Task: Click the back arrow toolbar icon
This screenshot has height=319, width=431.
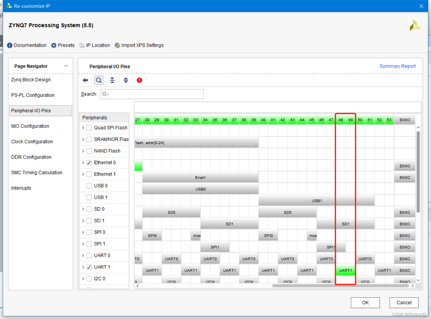Action: pos(85,80)
